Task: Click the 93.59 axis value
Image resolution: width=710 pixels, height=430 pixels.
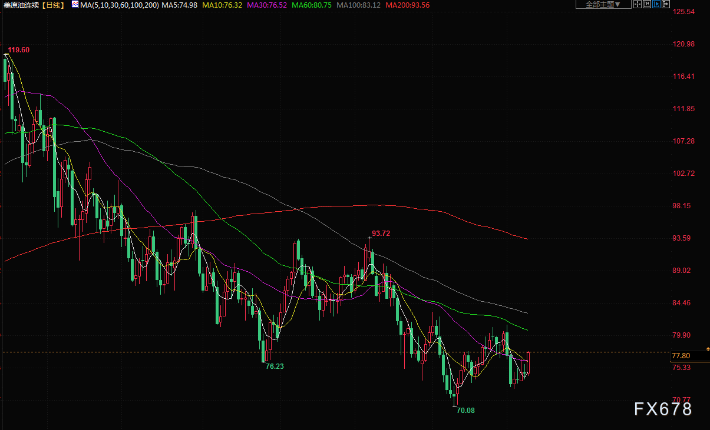Action: pos(682,238)
